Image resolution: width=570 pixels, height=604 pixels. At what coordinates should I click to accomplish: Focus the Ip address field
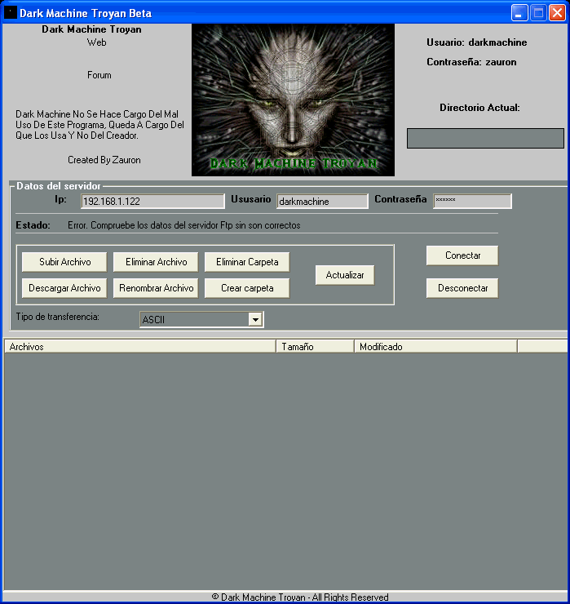152,202
